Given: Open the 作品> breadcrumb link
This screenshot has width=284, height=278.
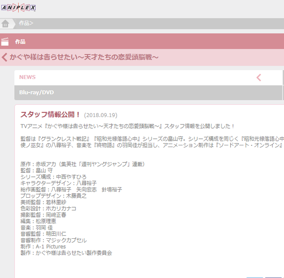Looking at the screenshot, I should point(26,23).
